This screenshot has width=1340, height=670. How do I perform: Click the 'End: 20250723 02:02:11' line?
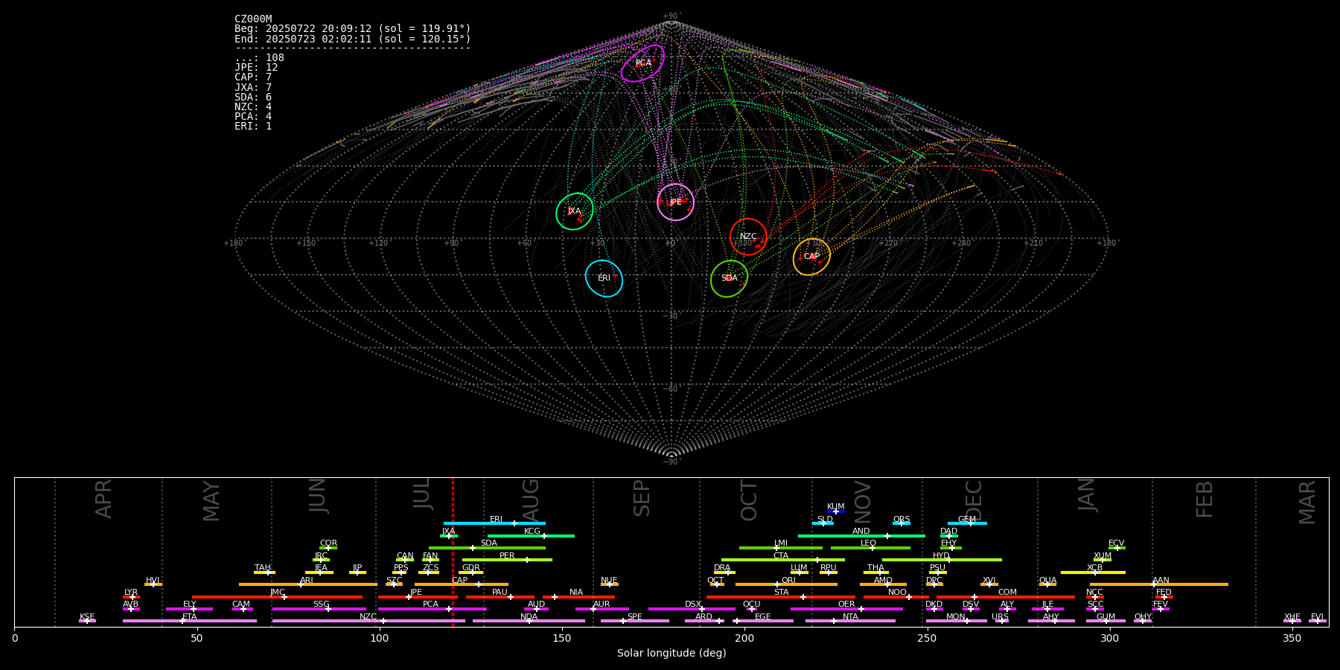pos(353,39)
